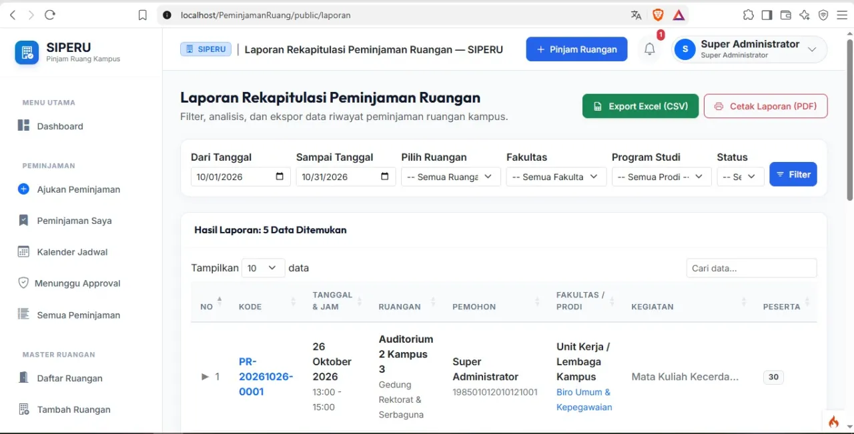Open calendar picker for Dari Tanggal
Viewport: 854px width, 434px height.
(280, 177)
